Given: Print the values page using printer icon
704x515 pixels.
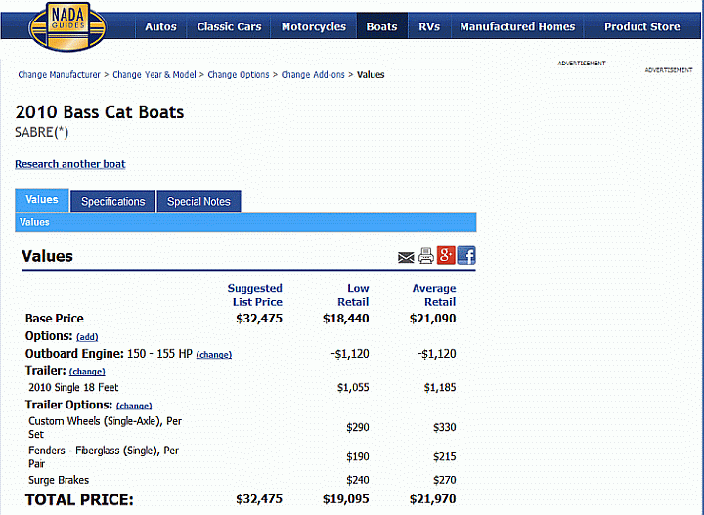Looking at the screenshot, I should pyautogui.click(x=426, y=256).
